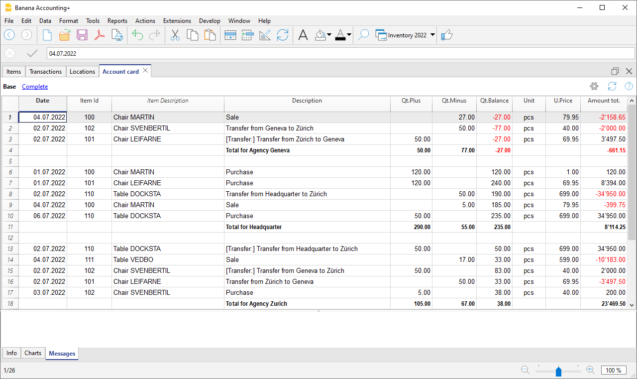
Task: Click the Export to PDF icon
Action: pos(100,35)
